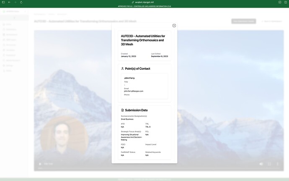Click the split view icon at top right
This screenshot has height=181, width=289.
[286, 2]
